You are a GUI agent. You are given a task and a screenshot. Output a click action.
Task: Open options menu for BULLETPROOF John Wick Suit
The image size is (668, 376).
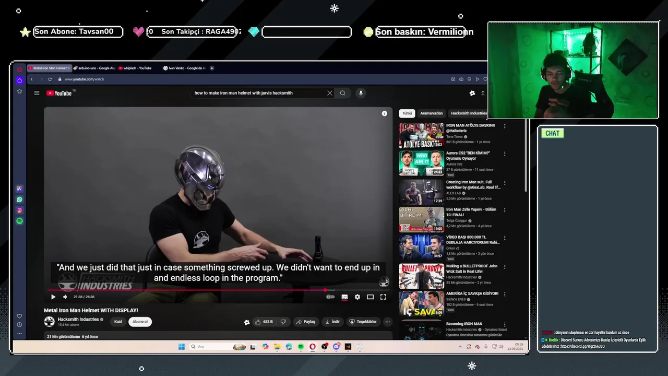click(x=505, y=266)
